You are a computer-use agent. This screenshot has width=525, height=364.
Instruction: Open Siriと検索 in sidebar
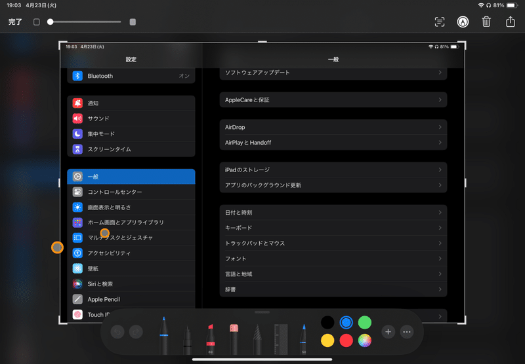[x=131, y=284]
